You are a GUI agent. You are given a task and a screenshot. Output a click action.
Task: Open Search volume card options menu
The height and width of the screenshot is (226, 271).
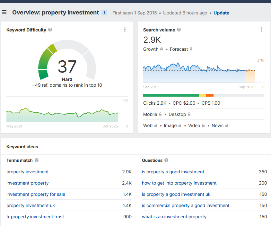coord(262,30)
